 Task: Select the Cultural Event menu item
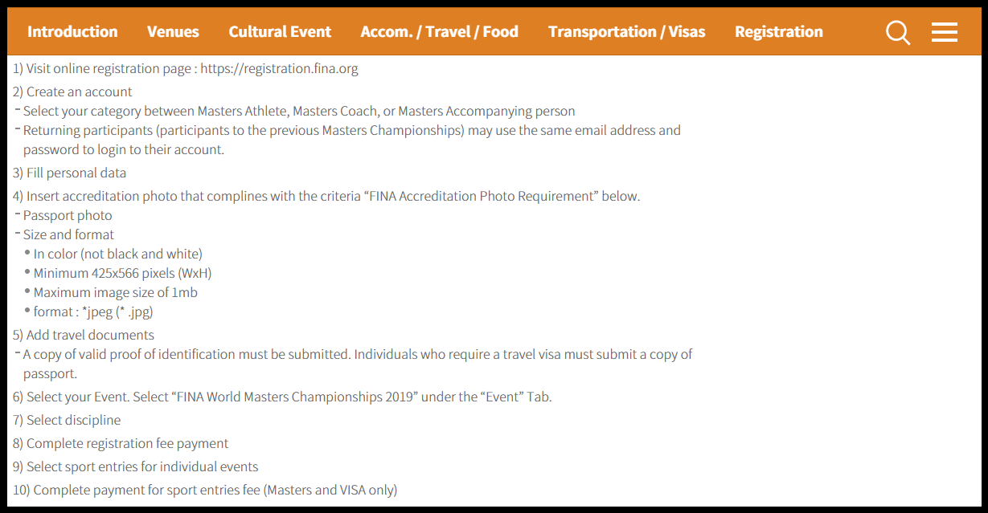[280, 32]
